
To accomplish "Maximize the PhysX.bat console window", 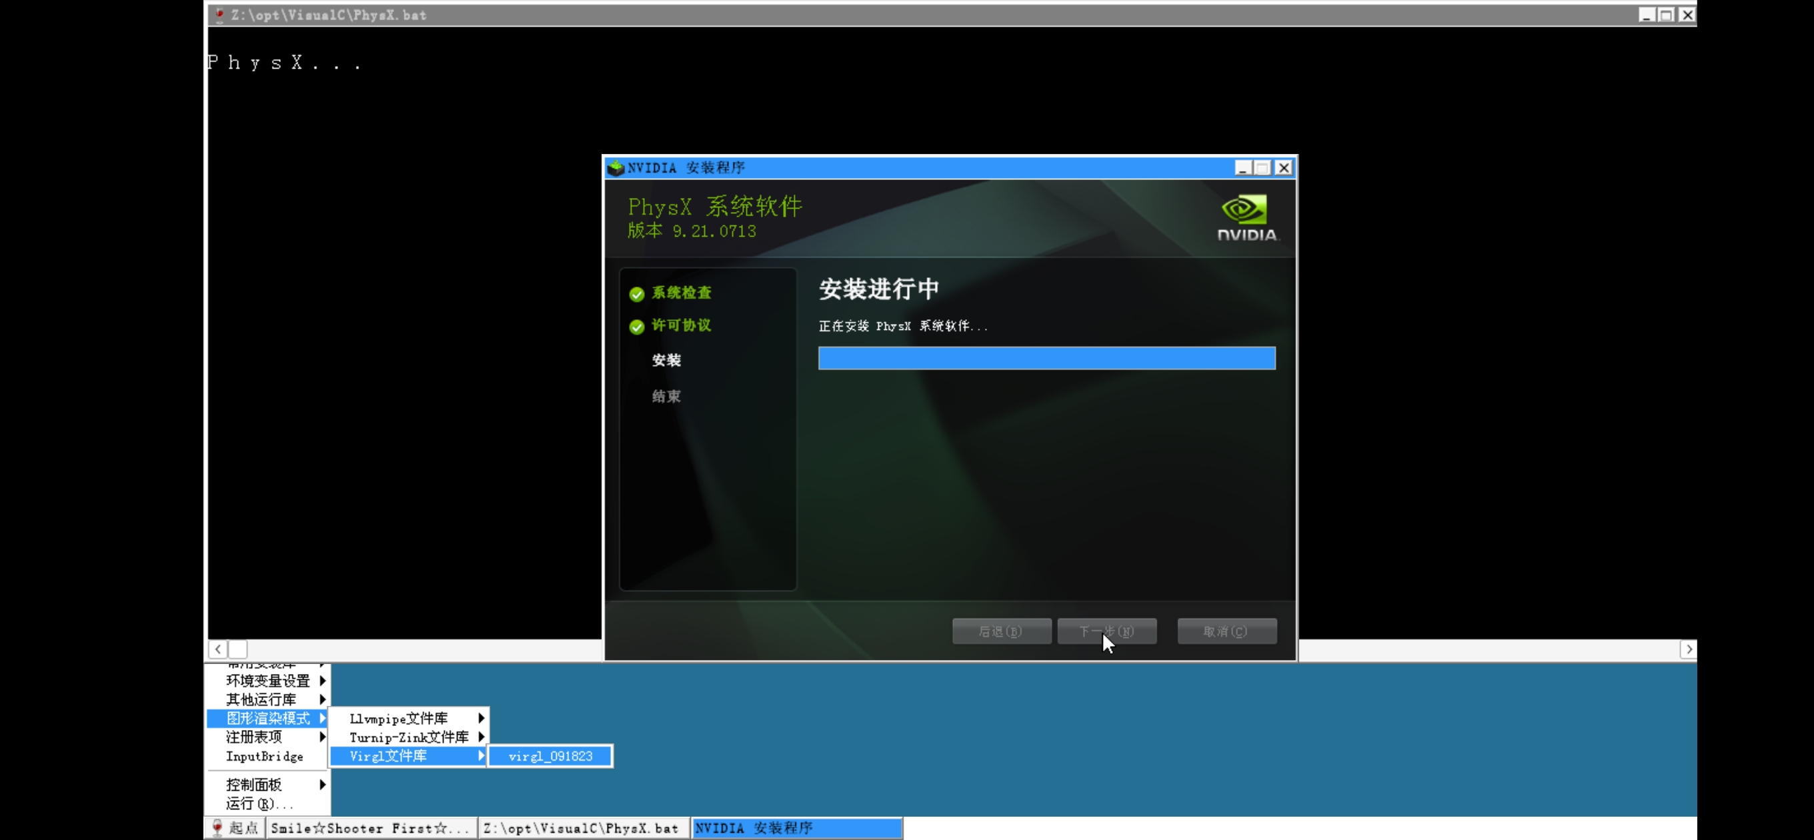I will [x=1666, y=15].
